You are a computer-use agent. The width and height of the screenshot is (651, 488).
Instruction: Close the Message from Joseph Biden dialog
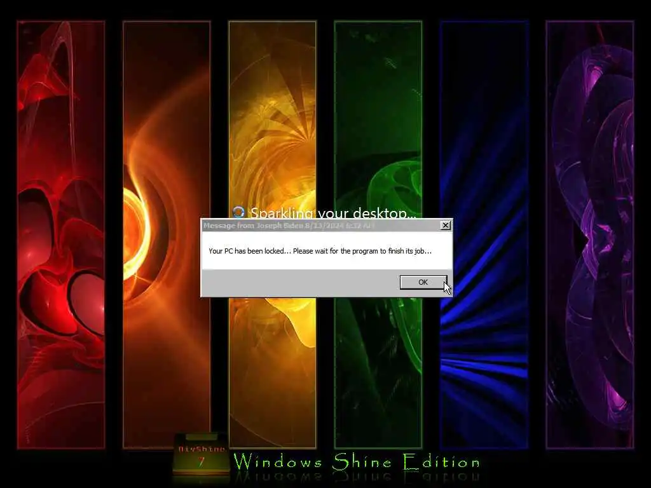click(445, 226)
